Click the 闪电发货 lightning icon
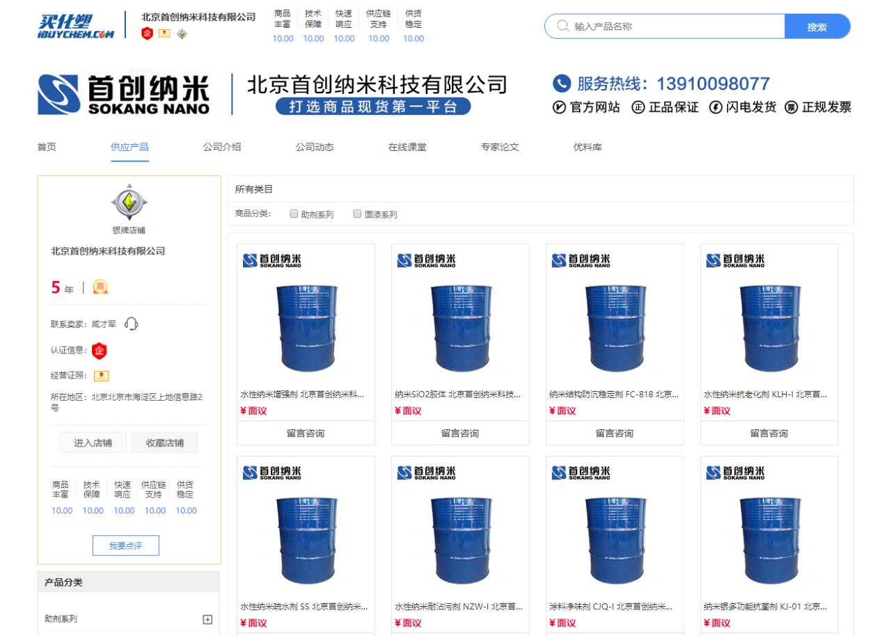 [x=716, y=107]
